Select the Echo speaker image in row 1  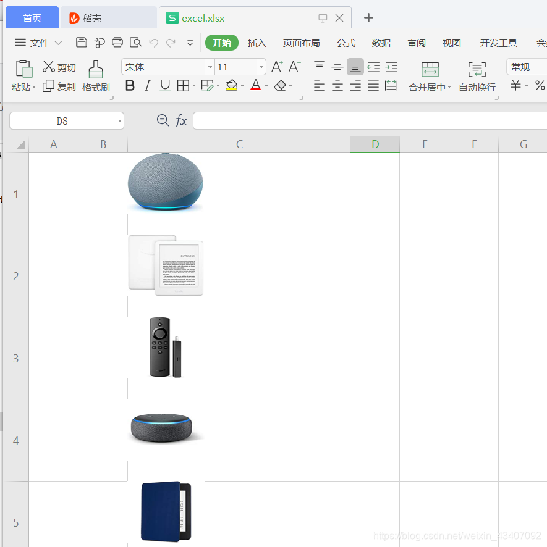[x=165, y=182]
